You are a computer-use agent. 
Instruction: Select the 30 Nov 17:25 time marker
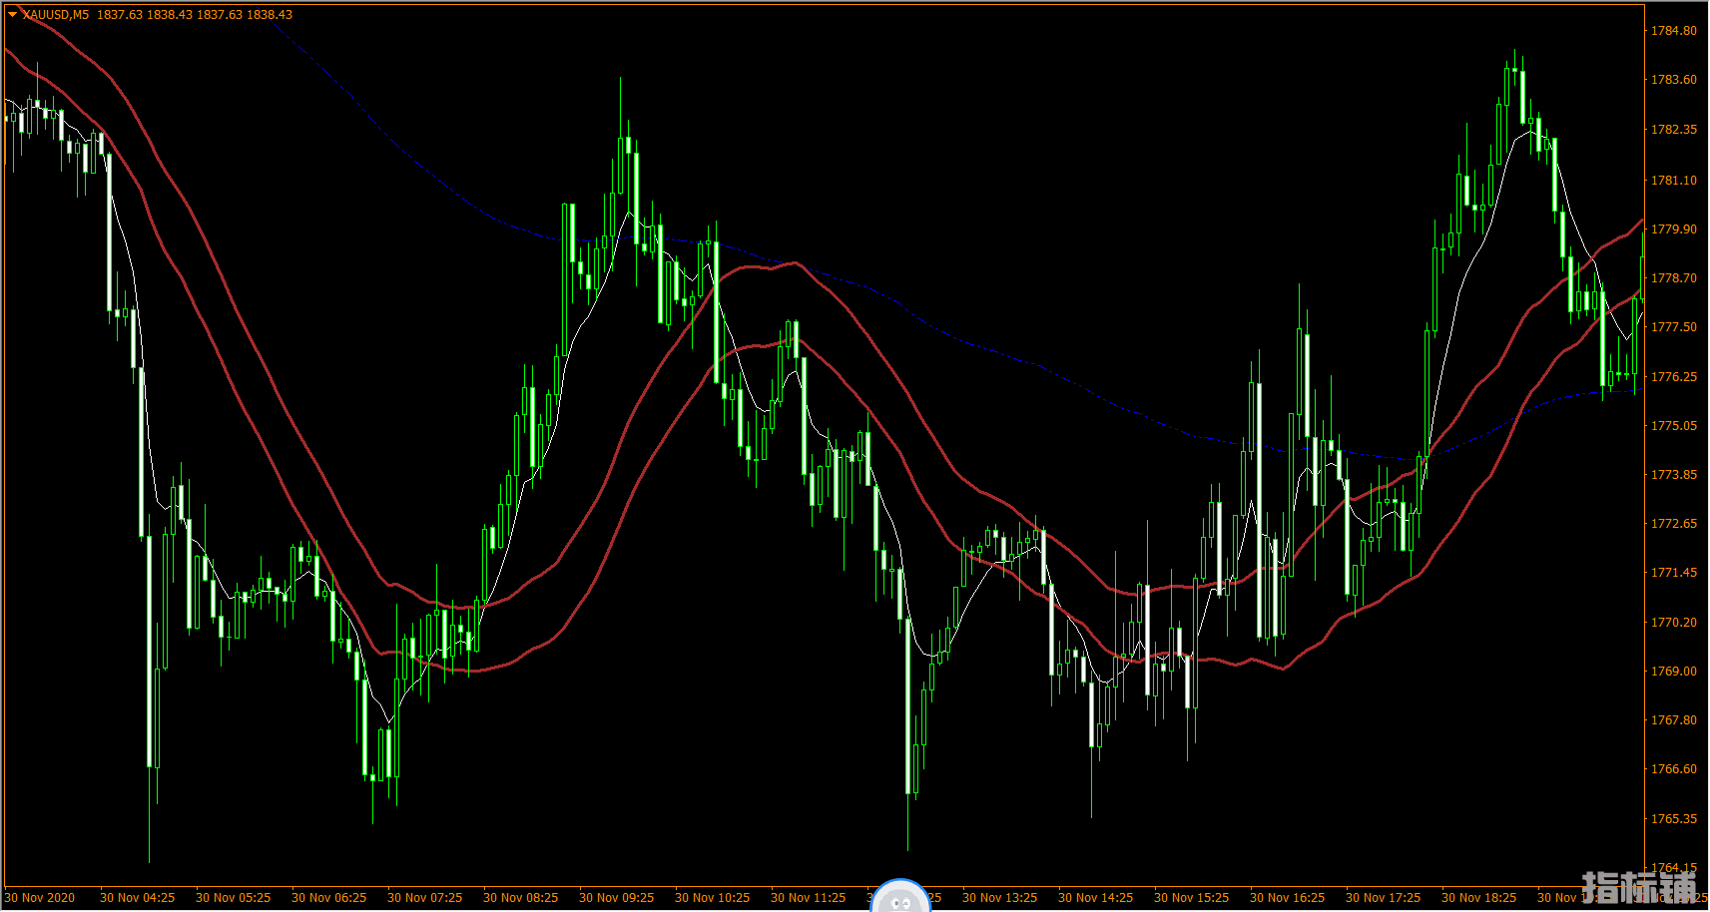(x=1383, y=898)
